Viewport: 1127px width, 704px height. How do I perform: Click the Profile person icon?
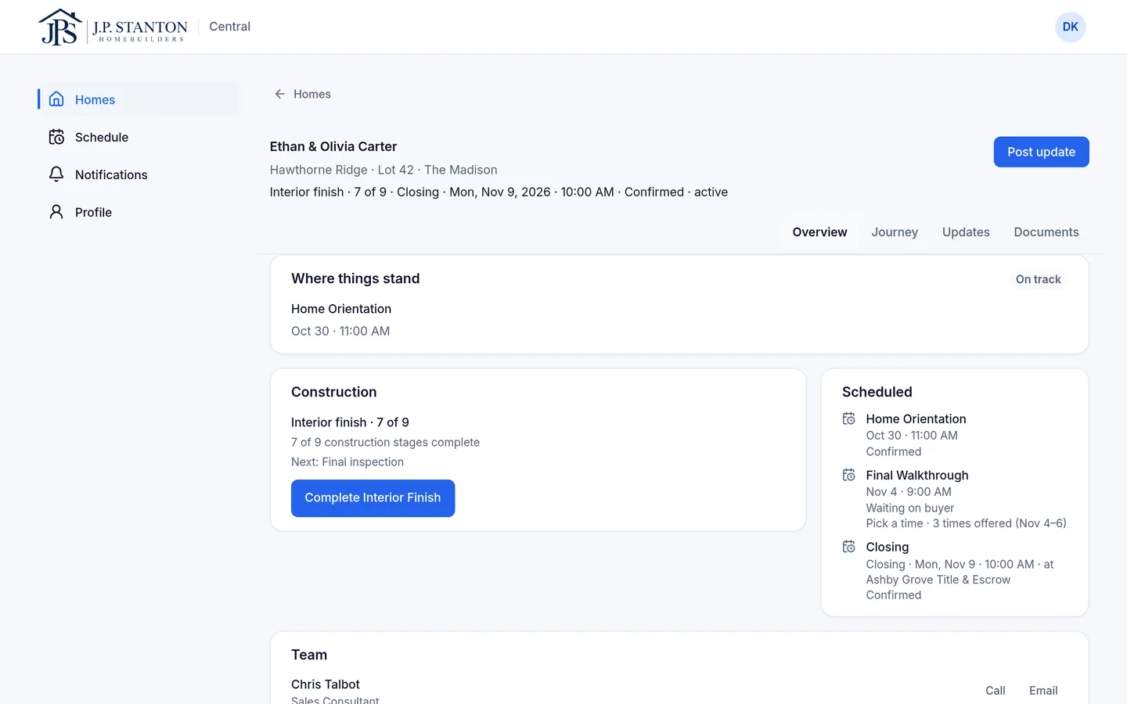[x=56, y=212]
